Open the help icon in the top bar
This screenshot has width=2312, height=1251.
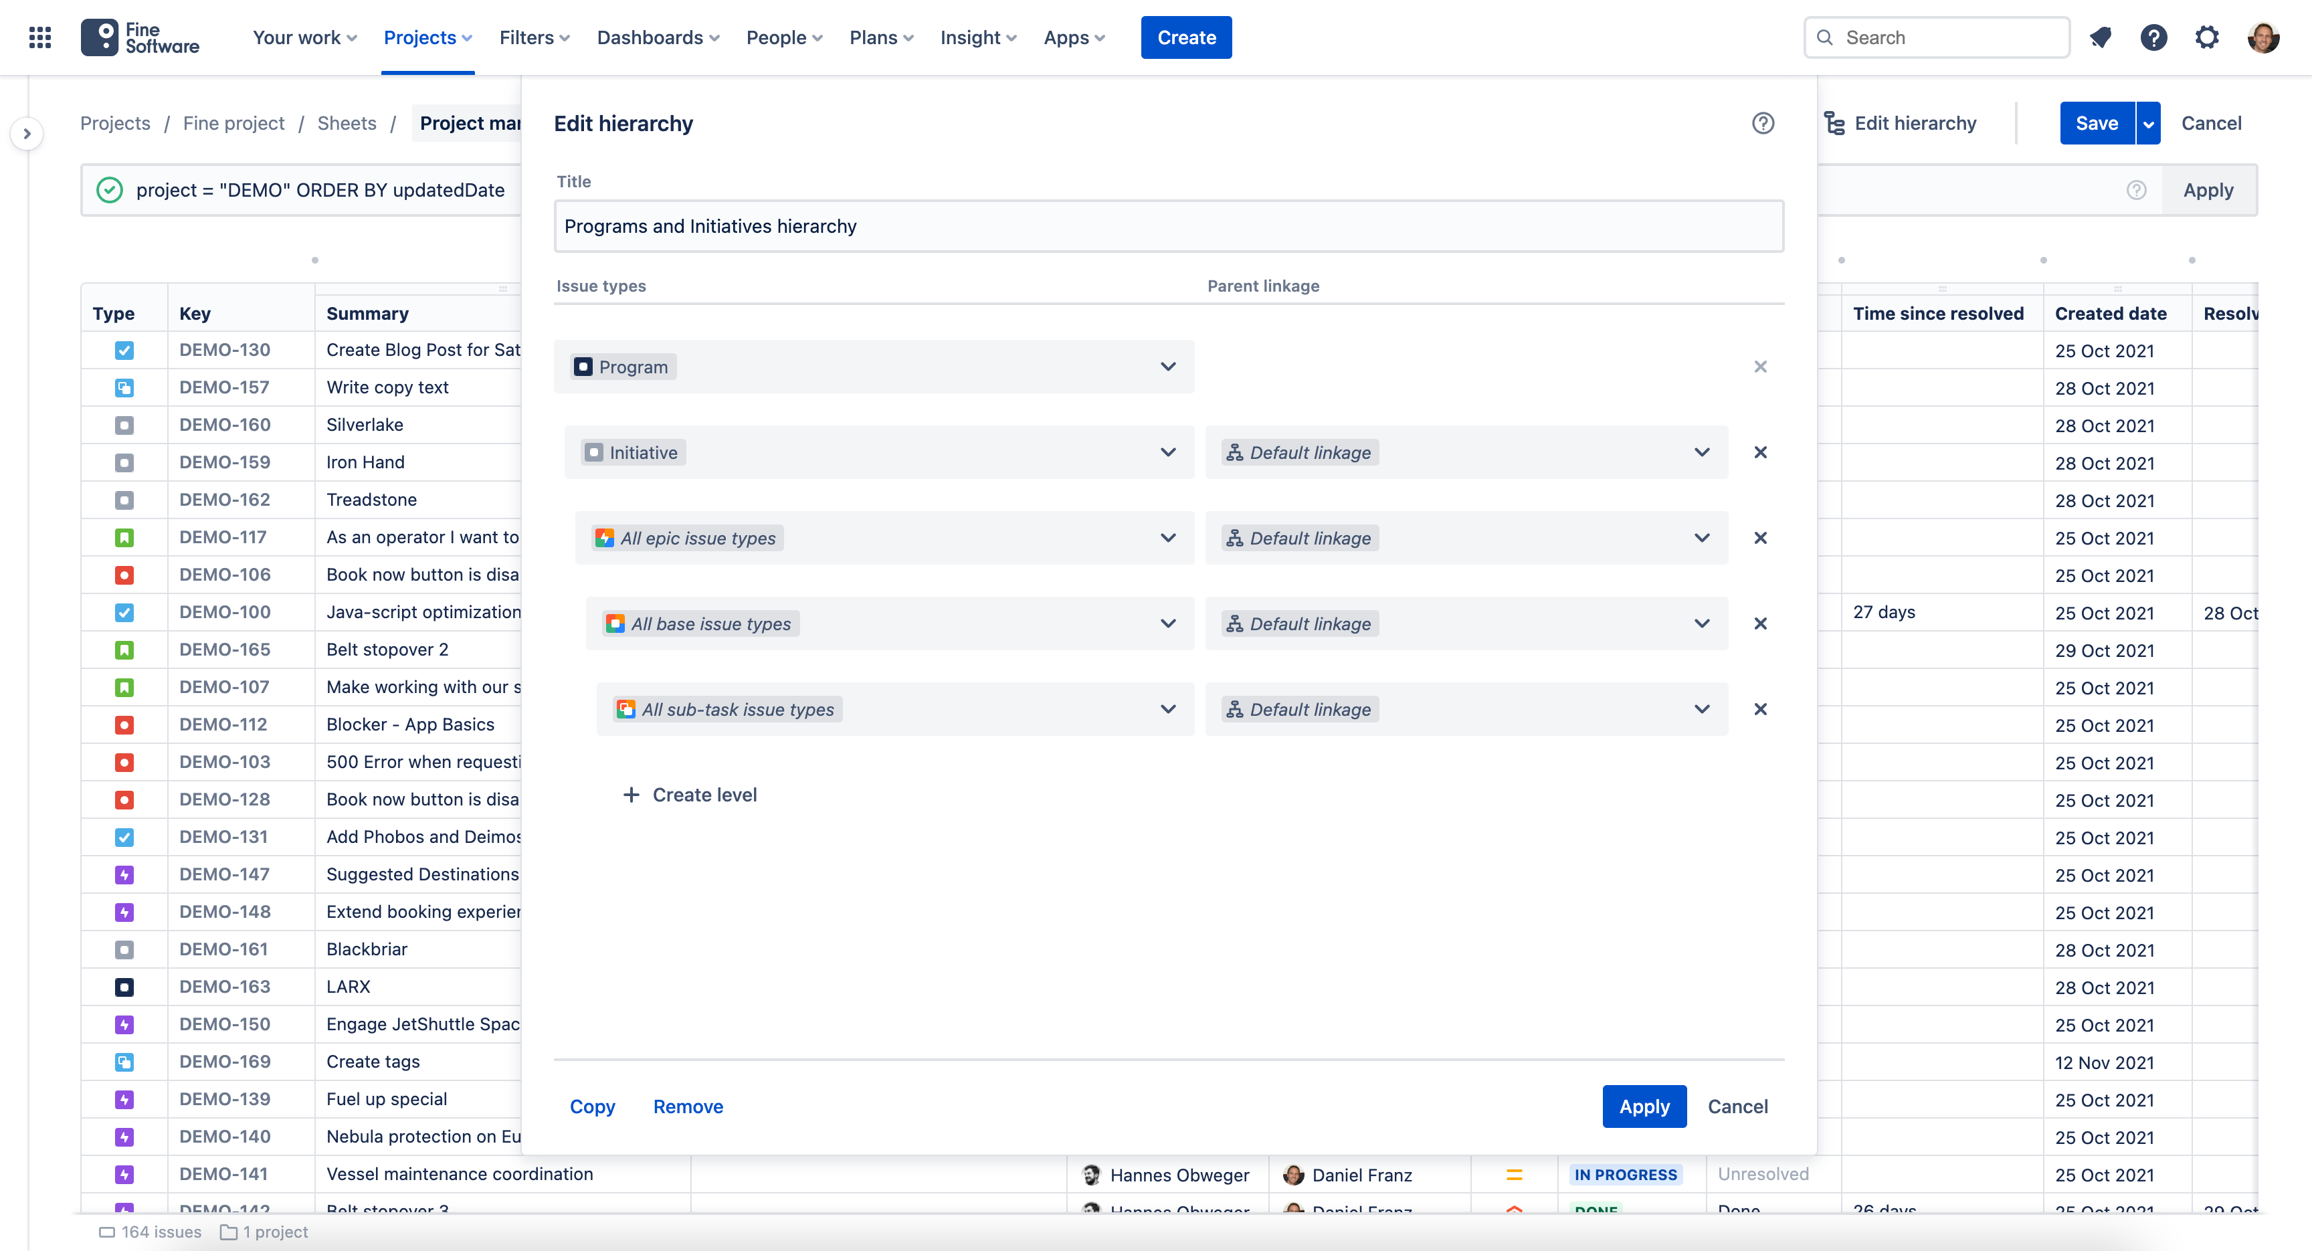click(x=2153, y=37)
